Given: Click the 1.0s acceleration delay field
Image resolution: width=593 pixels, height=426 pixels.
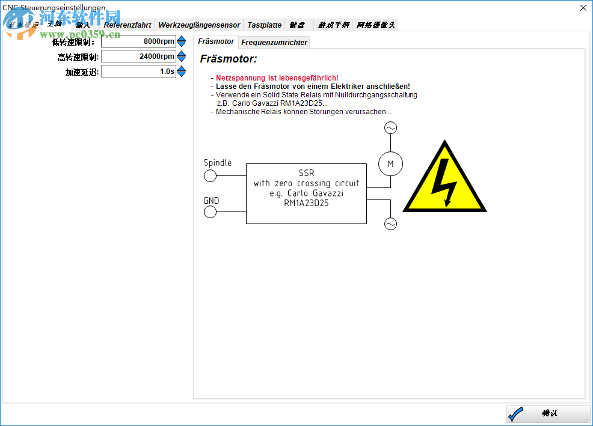Looking at the screenshot, I should coord(138,71).
